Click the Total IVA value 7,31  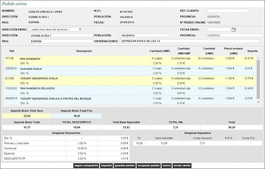coord(176,128)
